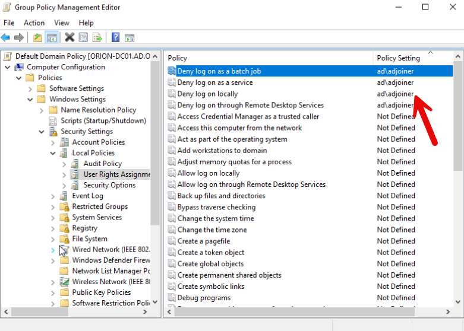Select Network List Manager Policies tree item
464x331 pixels.
coord(111,271)
